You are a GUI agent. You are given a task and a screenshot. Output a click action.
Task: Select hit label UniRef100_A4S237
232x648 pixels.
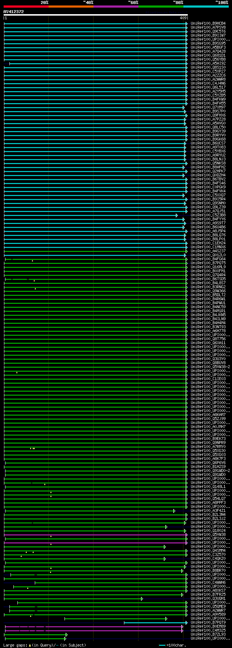[x=208, y=251]
